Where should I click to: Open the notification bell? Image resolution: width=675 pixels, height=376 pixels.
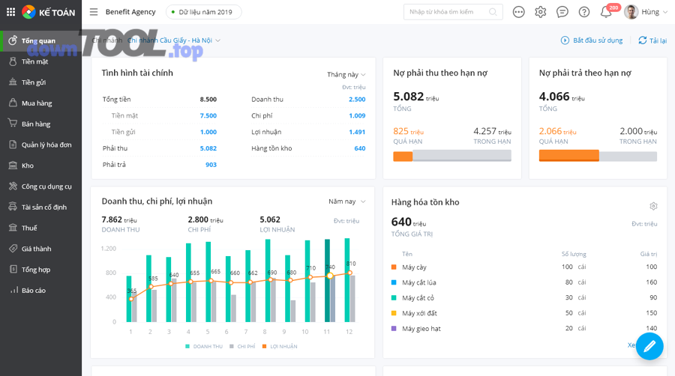click(606, 12)
